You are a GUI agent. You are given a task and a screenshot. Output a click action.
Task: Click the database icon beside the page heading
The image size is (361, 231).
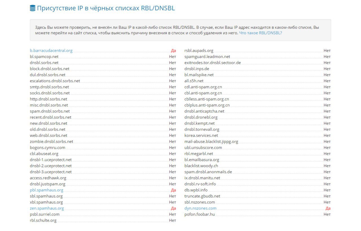pos(32,8)
